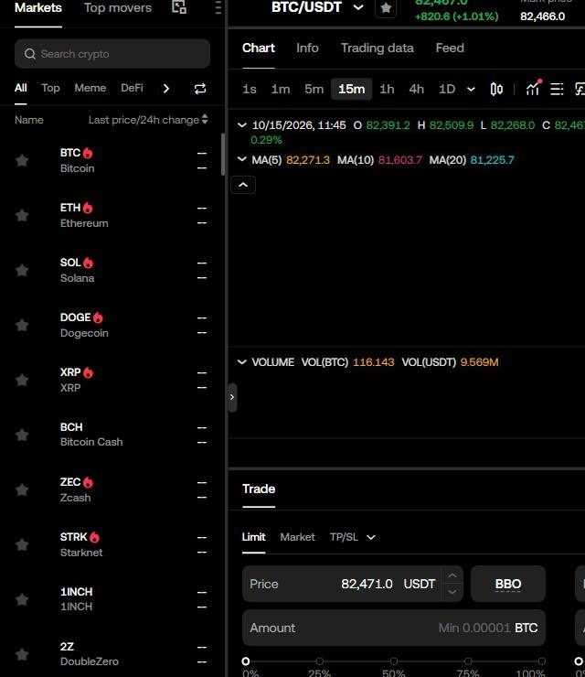Star the STRK Starknet row

(x=22, y=545)
